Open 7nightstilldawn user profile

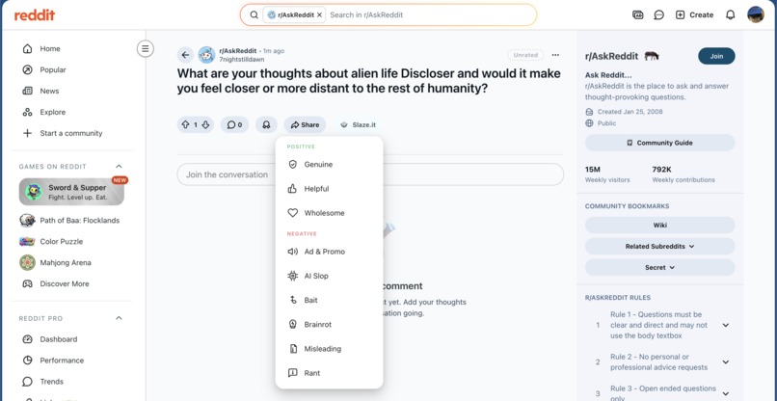[x=241, y=59]
